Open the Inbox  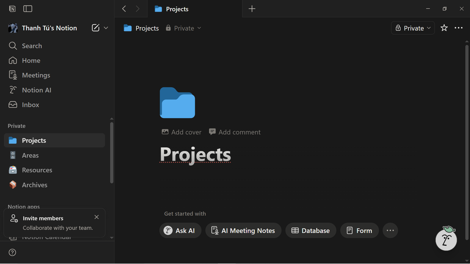[30, 104]
